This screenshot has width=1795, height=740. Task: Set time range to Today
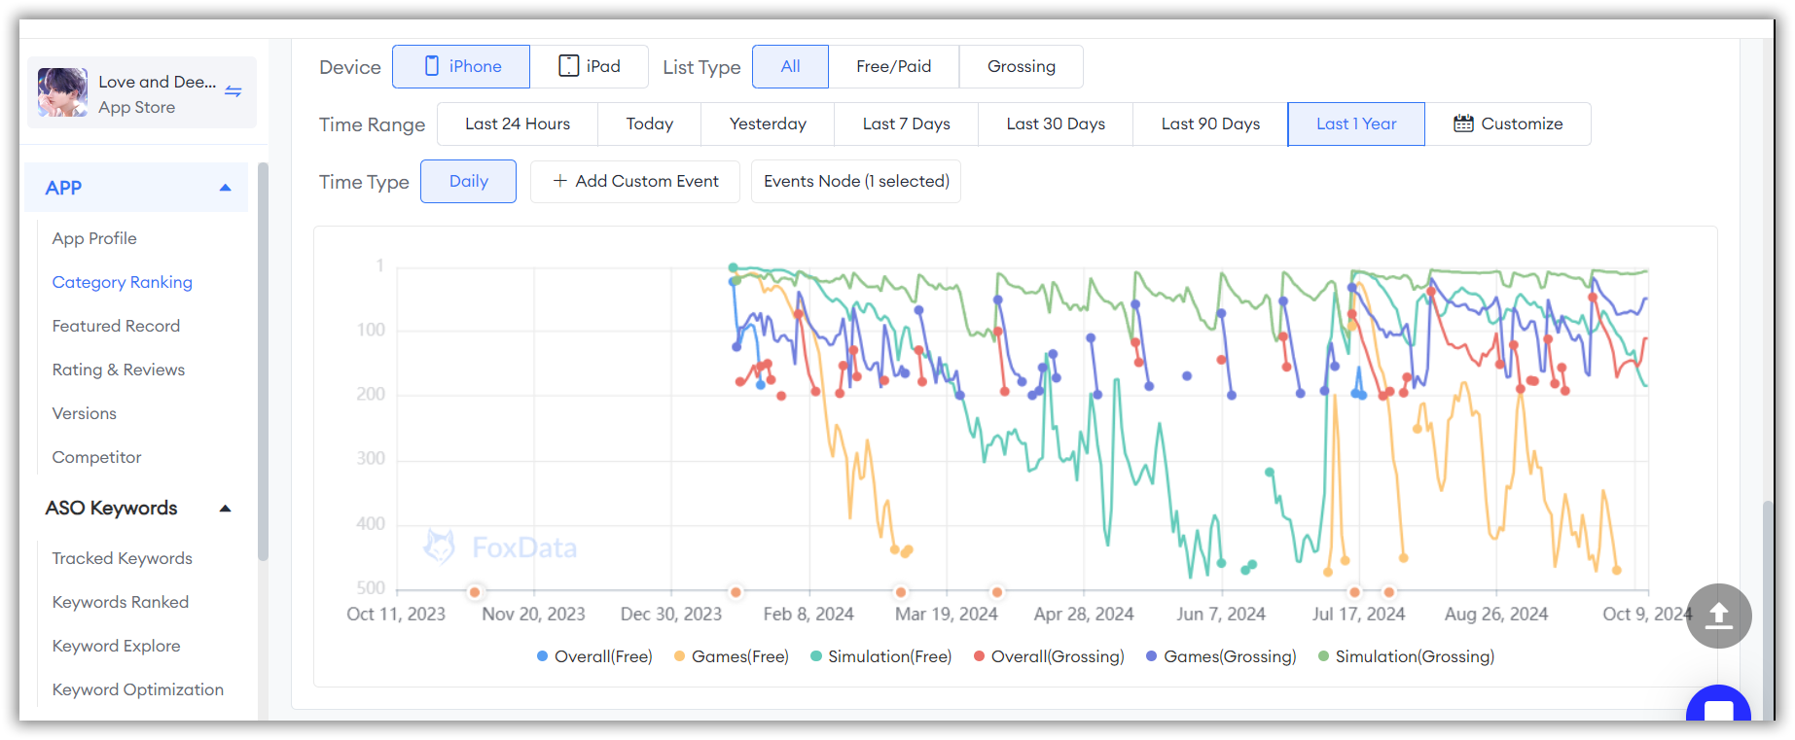[650, 123]
